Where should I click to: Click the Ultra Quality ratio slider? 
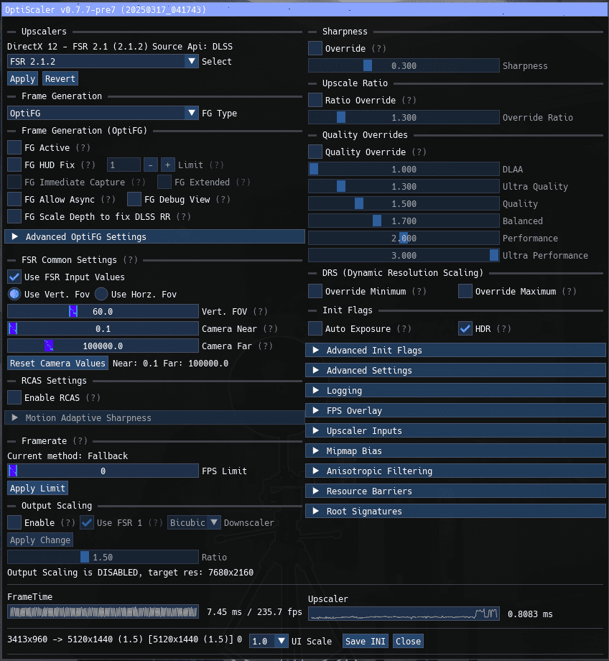point(404,186)
